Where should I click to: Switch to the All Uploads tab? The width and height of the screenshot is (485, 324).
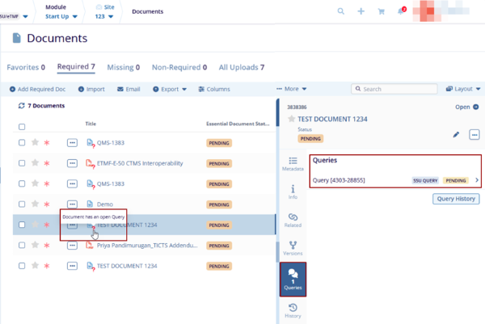pos(241,67)
